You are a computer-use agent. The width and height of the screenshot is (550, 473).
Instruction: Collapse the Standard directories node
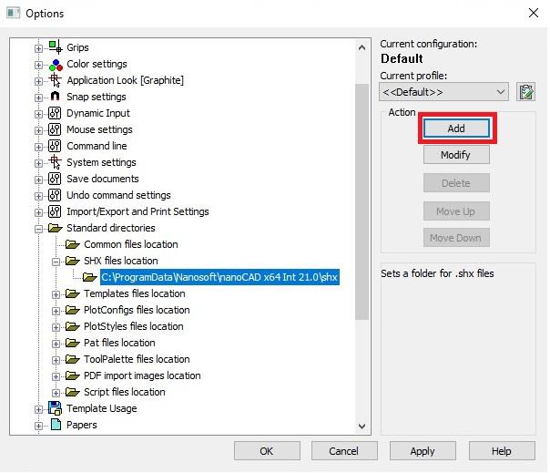(x=39, y=229)
